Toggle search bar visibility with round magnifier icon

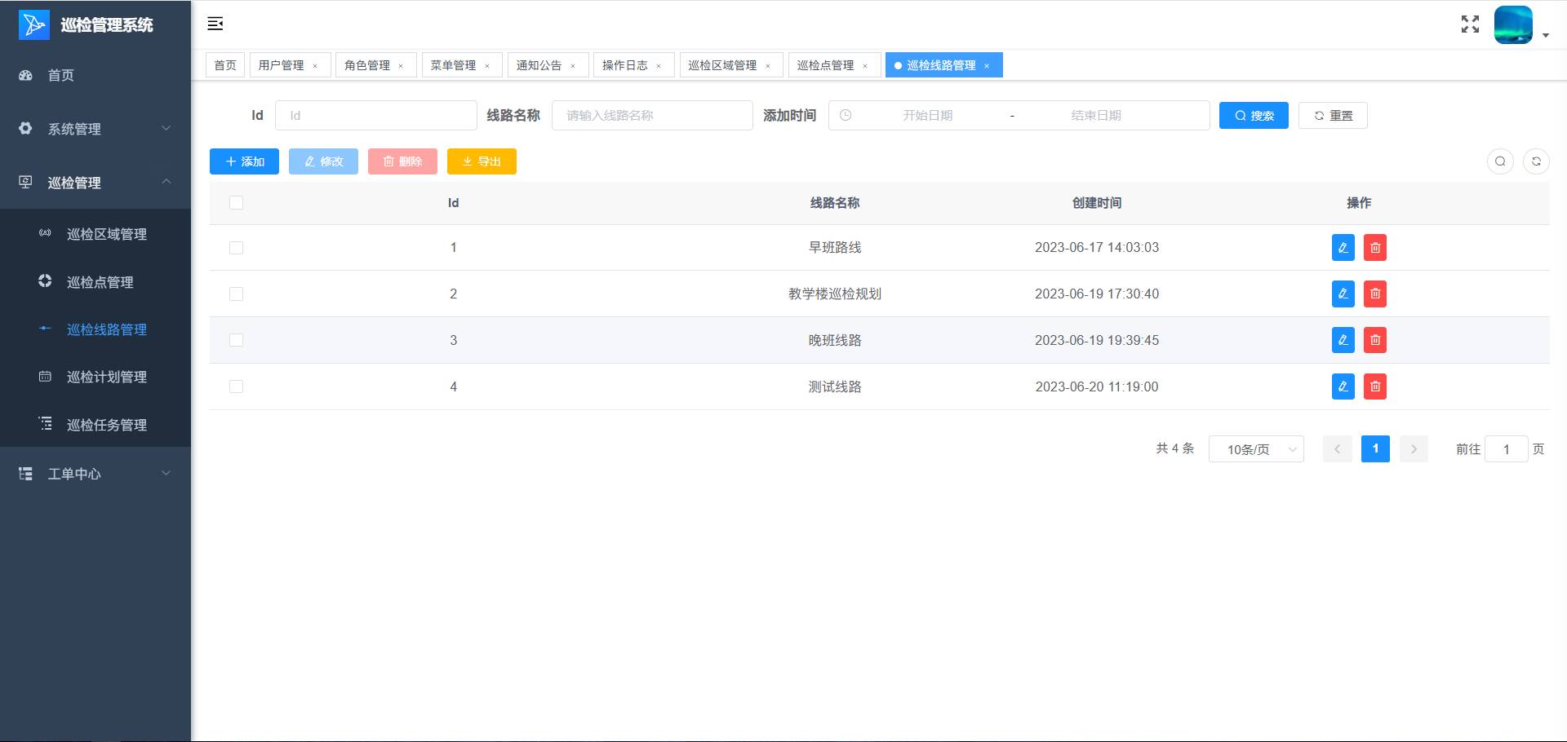point(1500,161)
